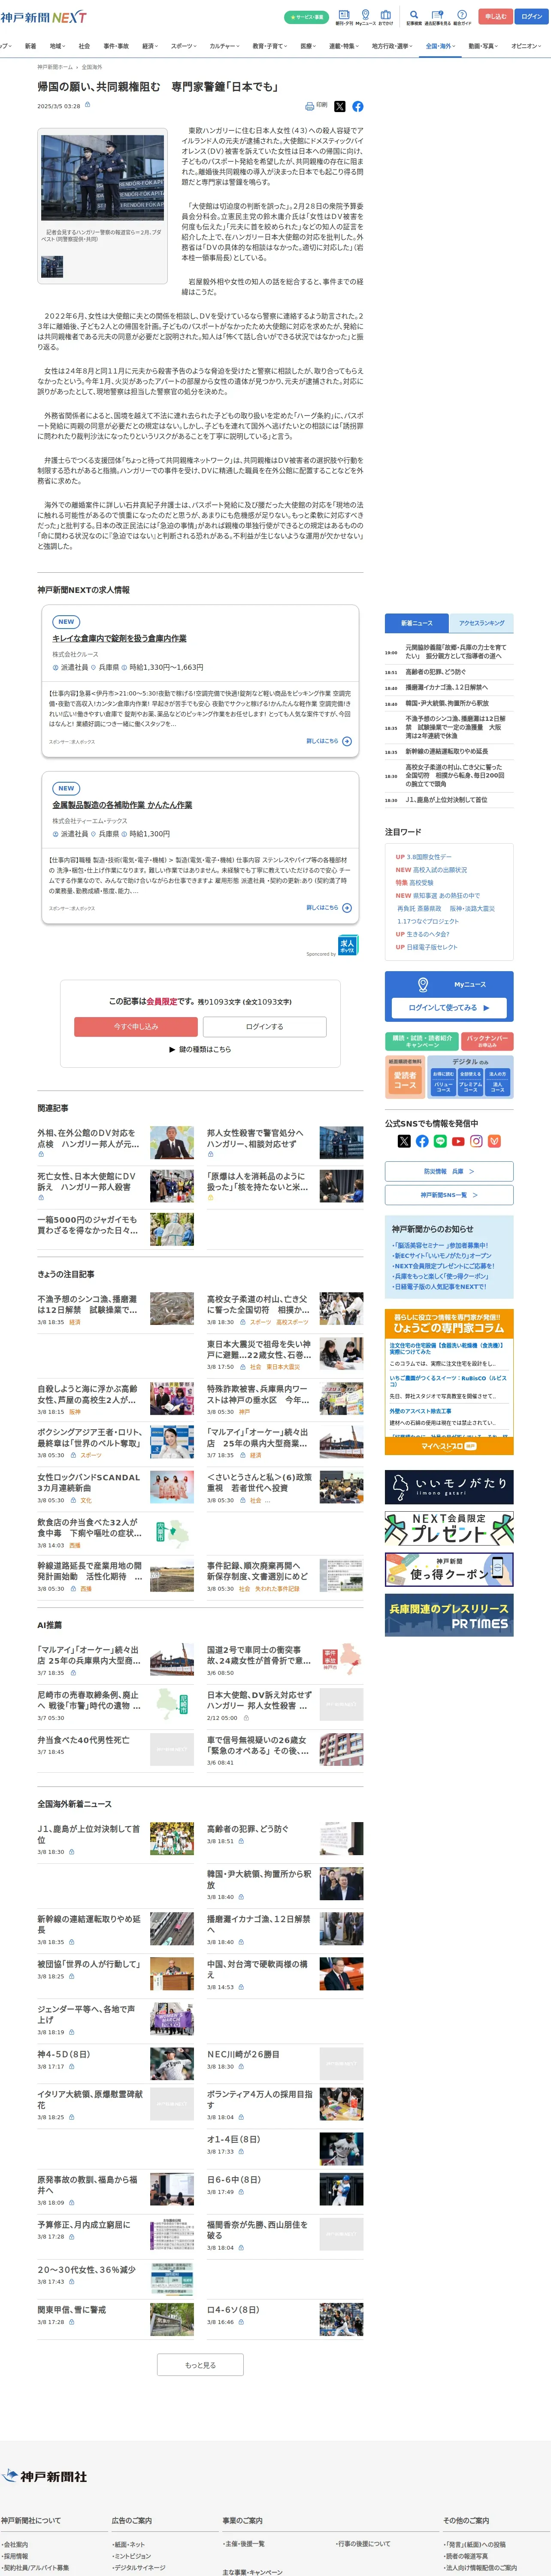551x2576 pixels.
Task: Open バックナンバー お申込み banner
Action: click(x=488, y=1042)
